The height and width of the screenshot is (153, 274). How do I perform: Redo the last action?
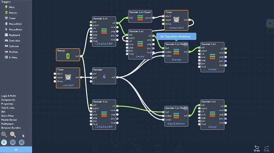coord(267,149)
